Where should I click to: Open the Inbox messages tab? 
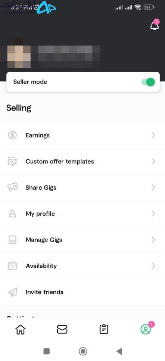tap(62, 330)
